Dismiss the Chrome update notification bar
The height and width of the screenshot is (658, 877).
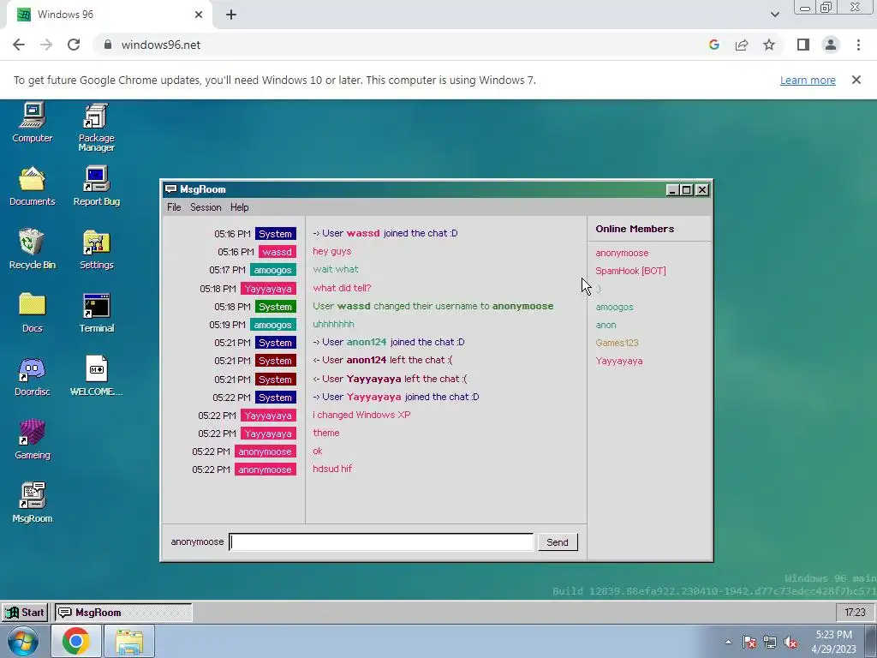pos(856,80)
